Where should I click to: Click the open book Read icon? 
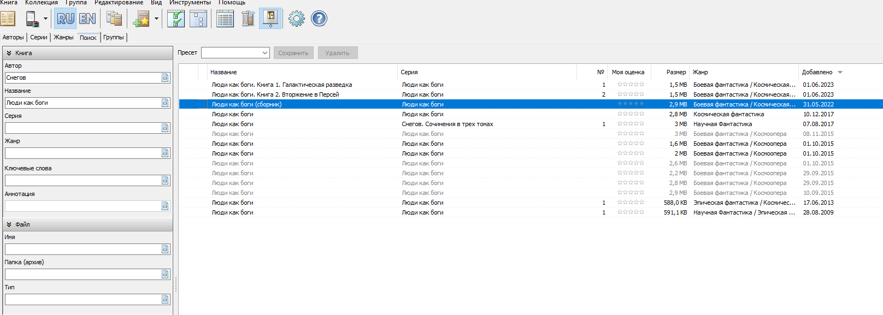pos(8,19)
